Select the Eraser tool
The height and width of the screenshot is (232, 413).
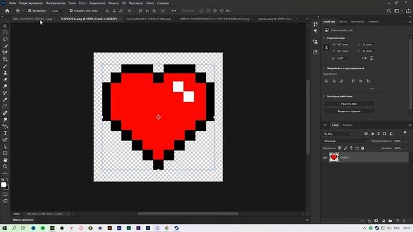pos(5,79)
